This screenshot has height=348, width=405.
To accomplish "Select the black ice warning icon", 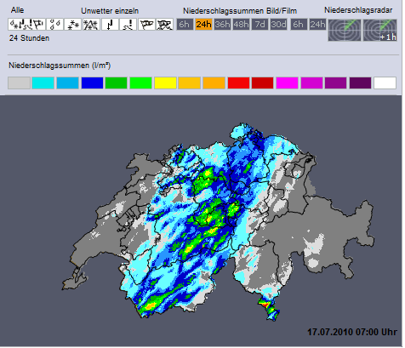I will 128,25.
